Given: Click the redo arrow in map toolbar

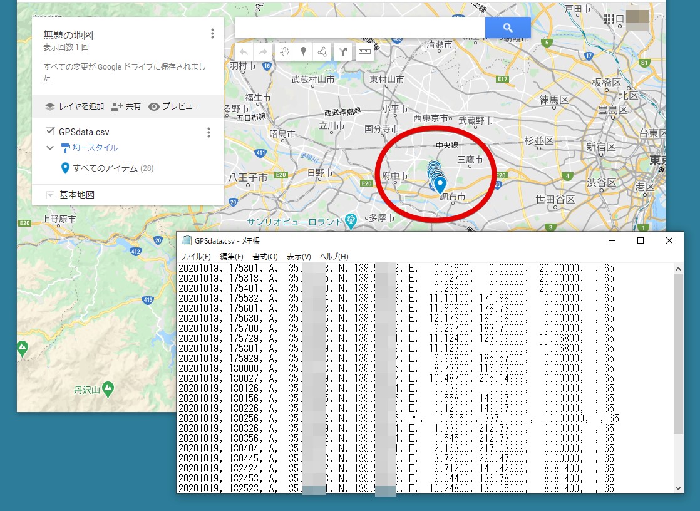Looking at the screenshot, I should (x=263, y=52).
